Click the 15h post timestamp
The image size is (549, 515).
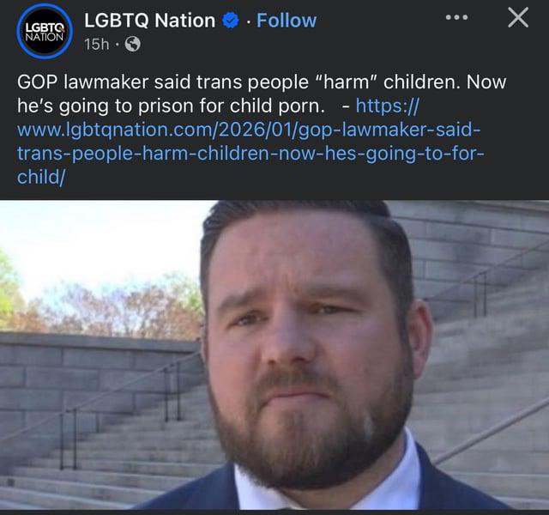96,44
